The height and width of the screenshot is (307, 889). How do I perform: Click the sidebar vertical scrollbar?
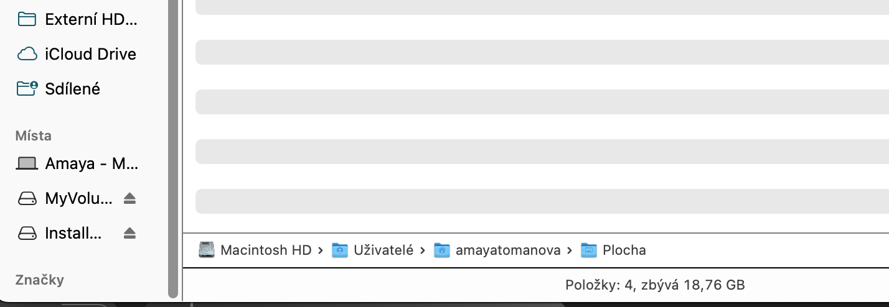tap(173, 149)
